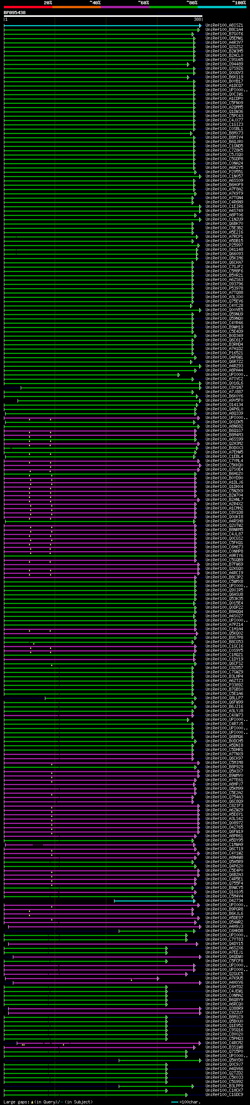Select hit label UniRef100_C8V1N7
This screenshot has width=250, height=1105.
pyautogui.click(x=224, y=388)
